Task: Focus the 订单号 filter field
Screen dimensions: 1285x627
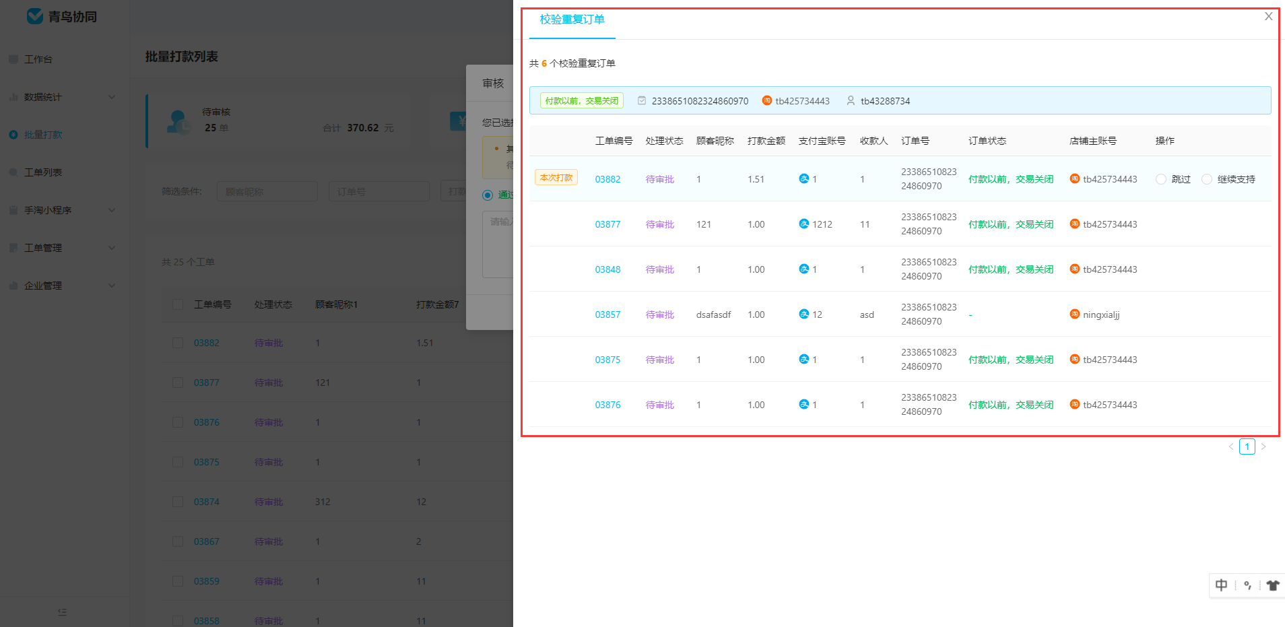Action: point(379,192)
